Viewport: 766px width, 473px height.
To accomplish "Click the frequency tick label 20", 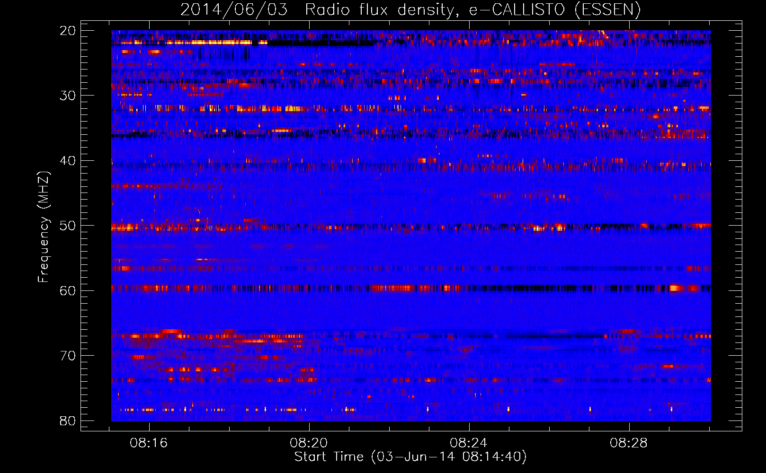I will (68, 31).
